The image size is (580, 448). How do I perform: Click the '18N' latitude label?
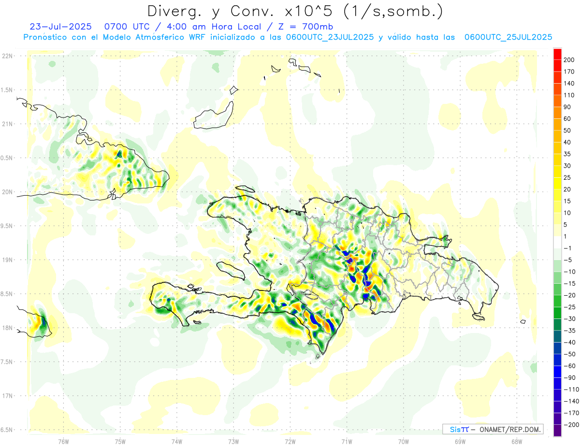click(7, 328)
